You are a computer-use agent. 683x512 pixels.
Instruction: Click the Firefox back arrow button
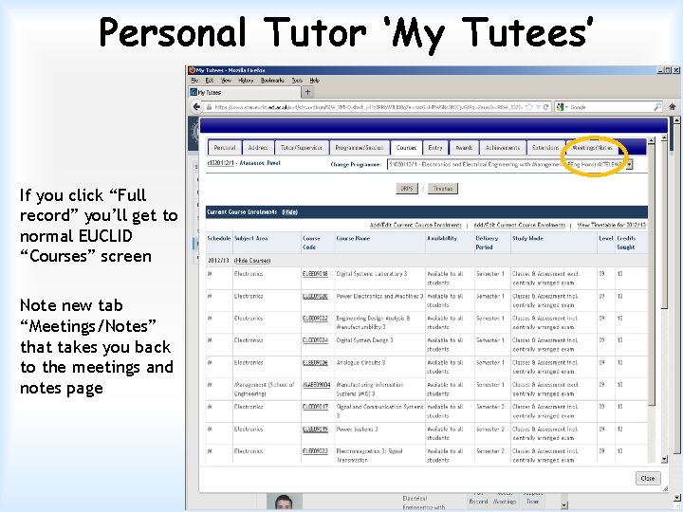pos(196,106)
